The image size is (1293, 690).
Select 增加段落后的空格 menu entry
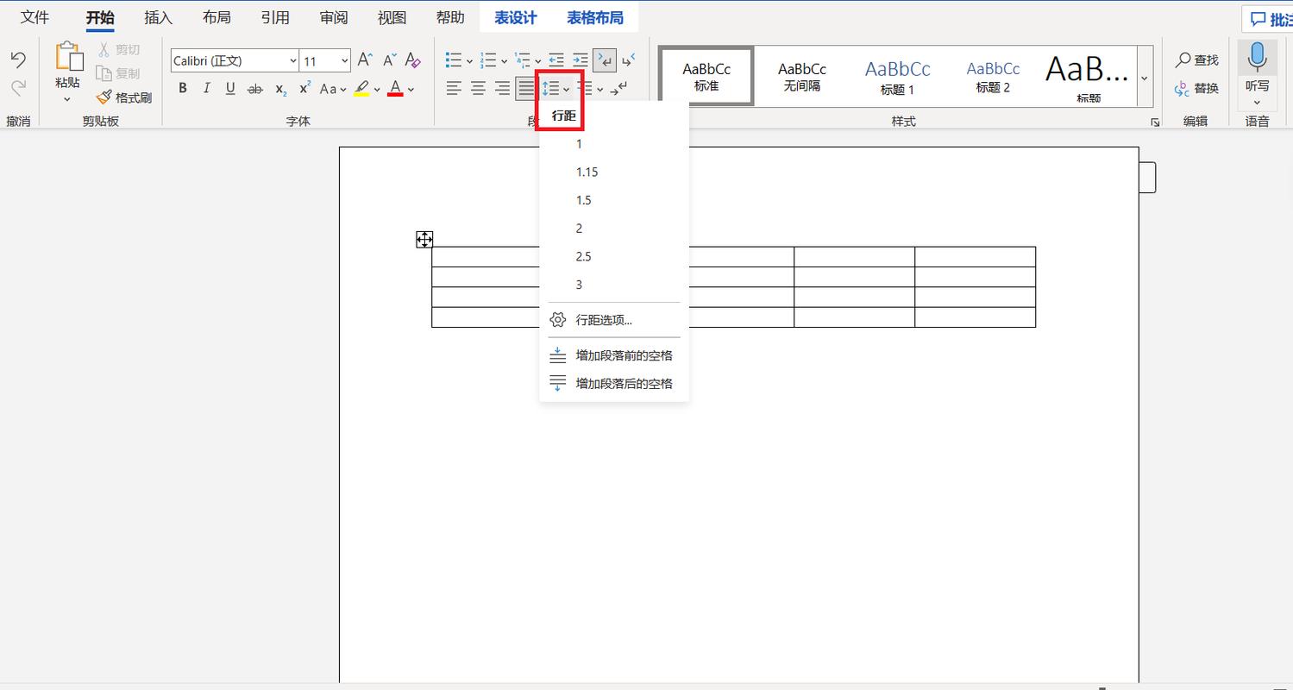613,384
